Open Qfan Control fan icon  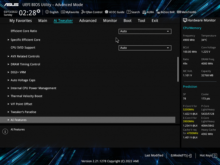click(x=83, y=12)
